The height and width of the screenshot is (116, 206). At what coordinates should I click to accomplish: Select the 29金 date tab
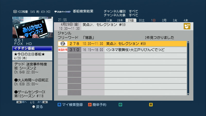(x=131, y=20)
